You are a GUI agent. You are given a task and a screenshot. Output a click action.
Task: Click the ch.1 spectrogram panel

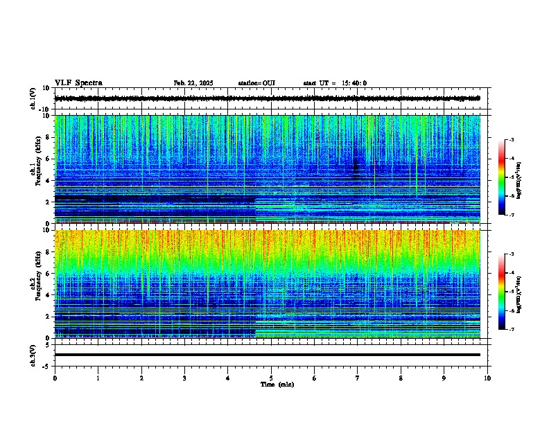point(268,169)
